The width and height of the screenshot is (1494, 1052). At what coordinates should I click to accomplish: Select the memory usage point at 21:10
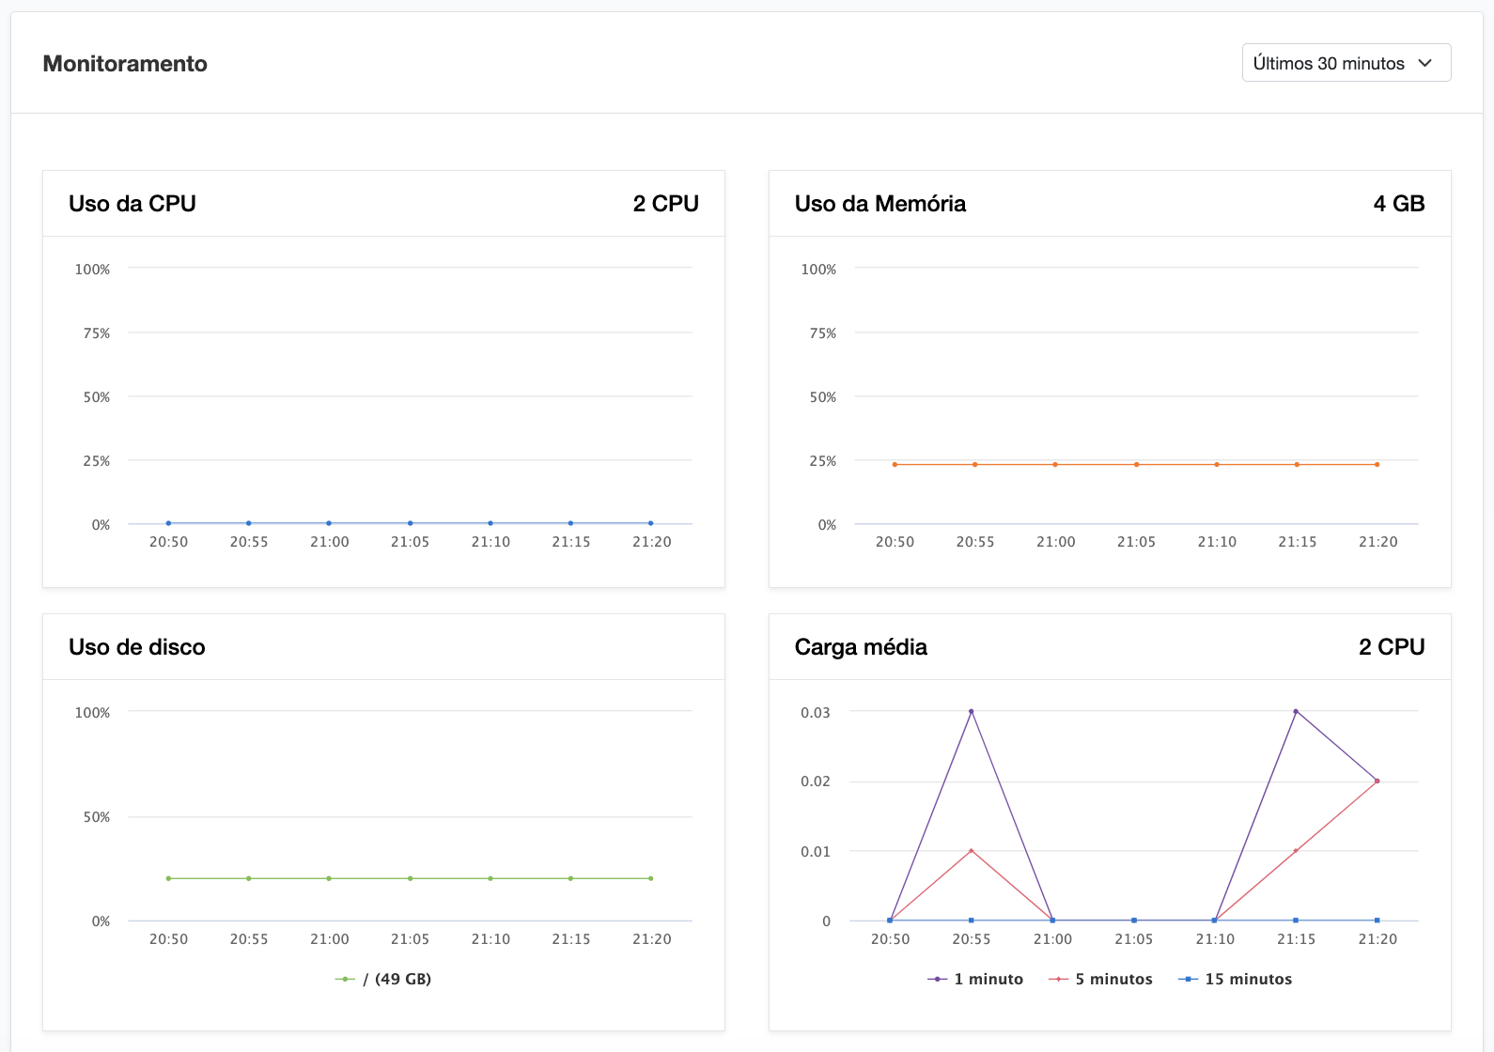[1217, 464]
